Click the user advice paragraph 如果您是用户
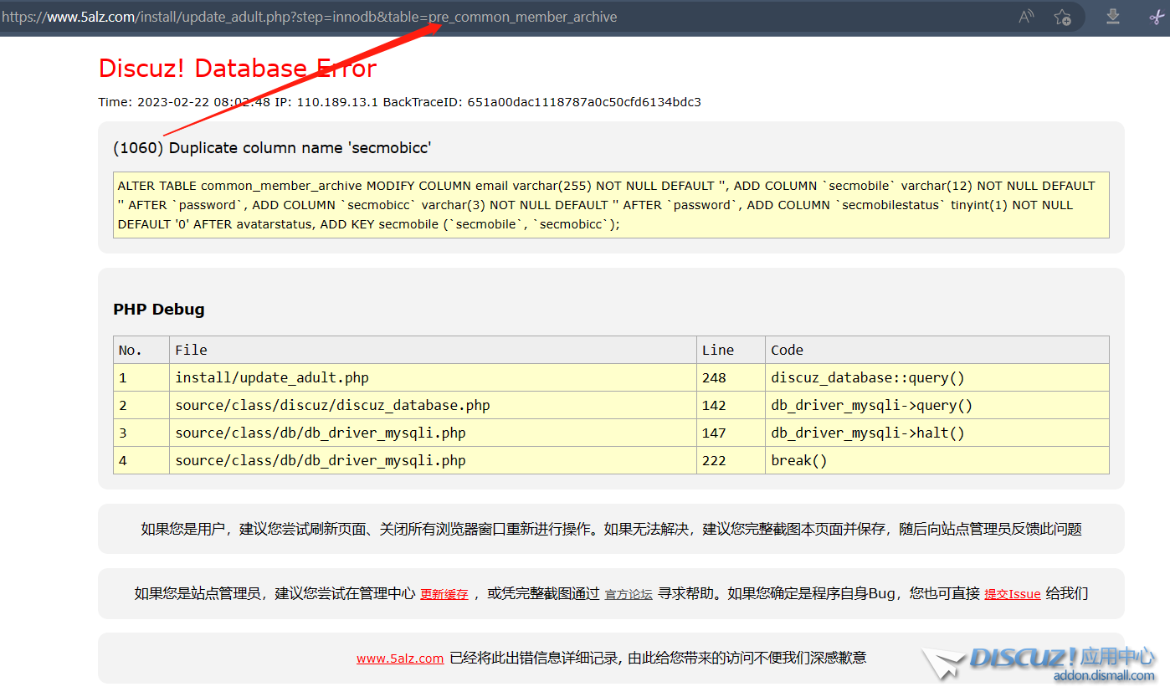The width and height of the screenshot is (1170, 697). (x=611, y=529)
